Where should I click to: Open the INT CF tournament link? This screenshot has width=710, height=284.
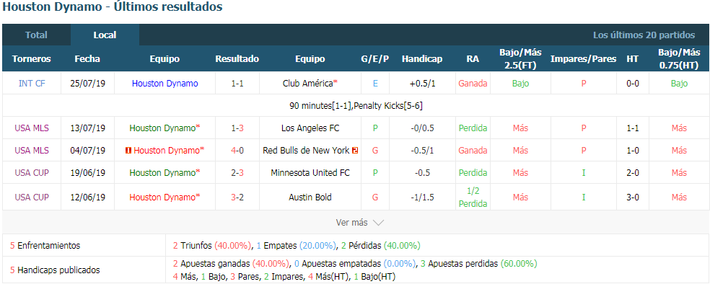point(32,83)
